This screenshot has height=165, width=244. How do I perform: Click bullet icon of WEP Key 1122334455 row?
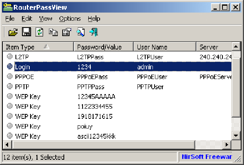10,106
